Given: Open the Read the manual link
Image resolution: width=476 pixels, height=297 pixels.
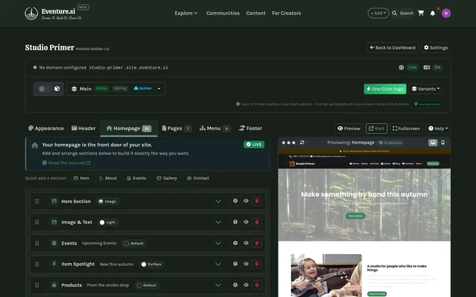Looking at the screenshot, I should click(x=66, y=163).
